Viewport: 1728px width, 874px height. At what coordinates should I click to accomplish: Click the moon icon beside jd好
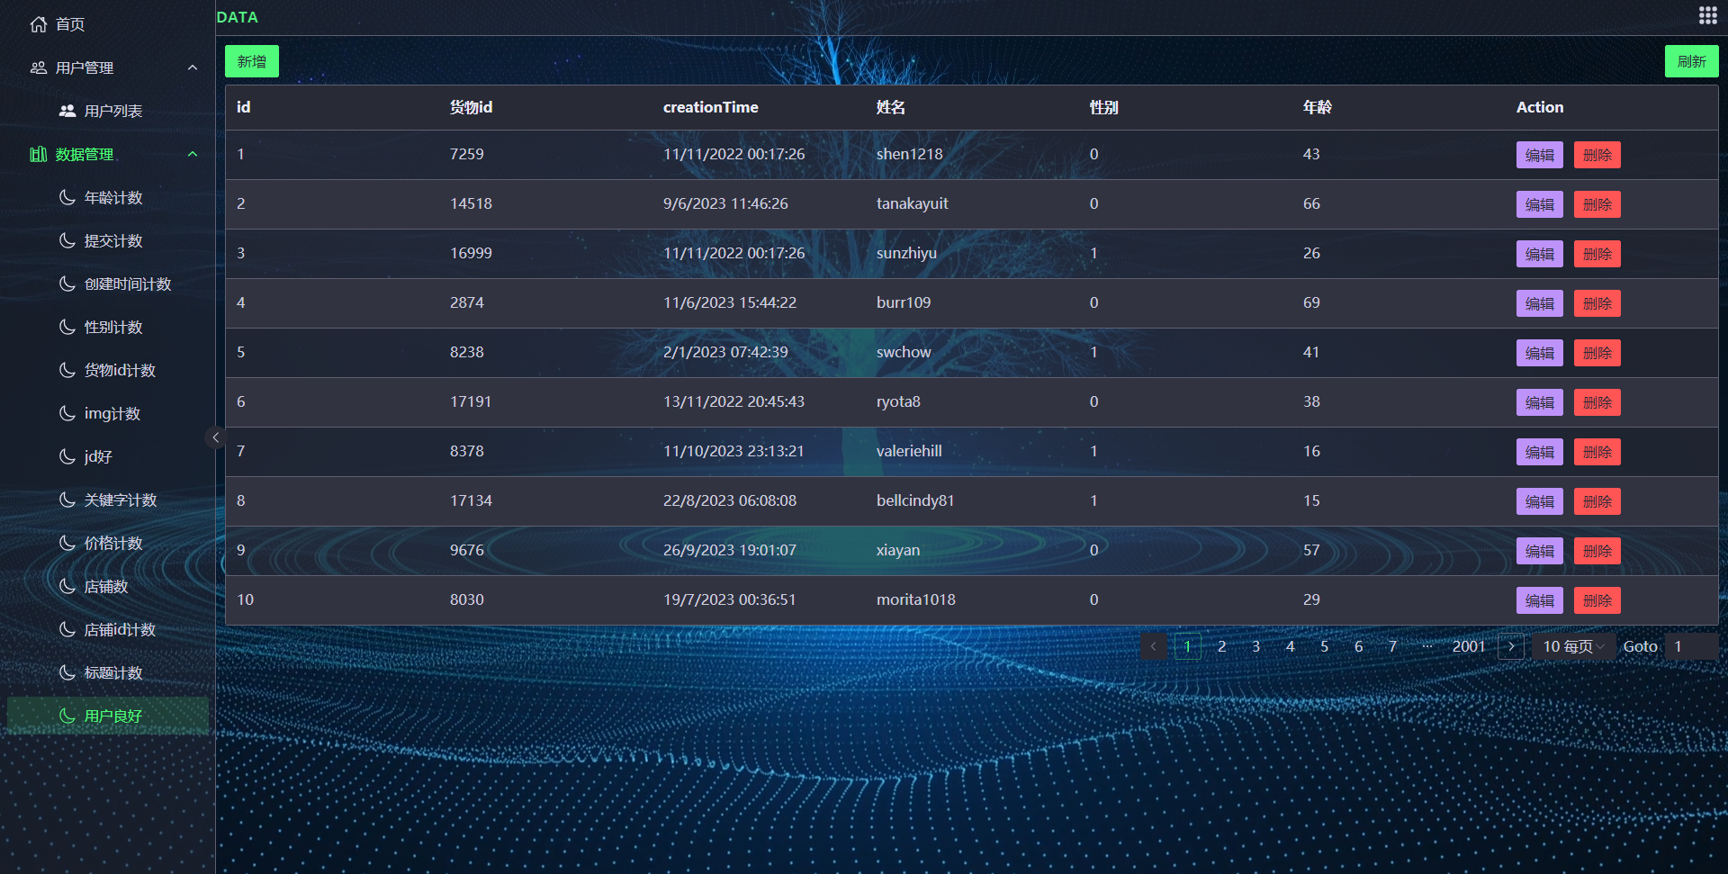click(67, 456)
